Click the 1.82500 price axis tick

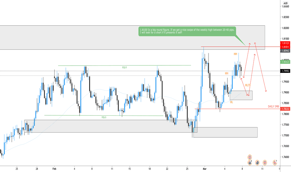[x=285, y=17]
